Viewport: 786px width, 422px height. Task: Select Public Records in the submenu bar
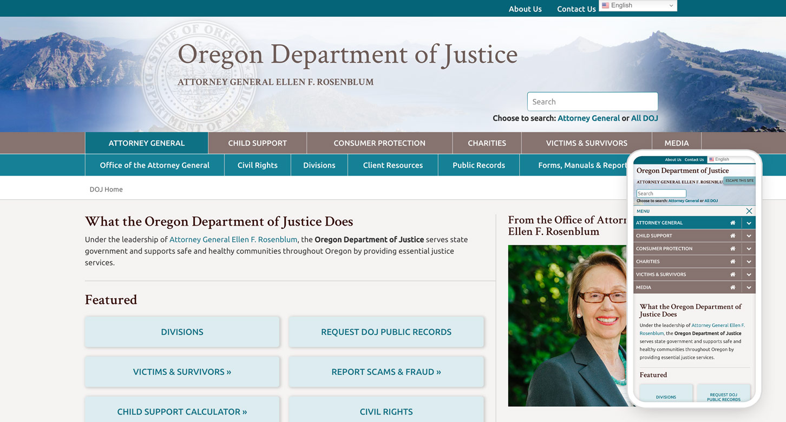point(479,165)
